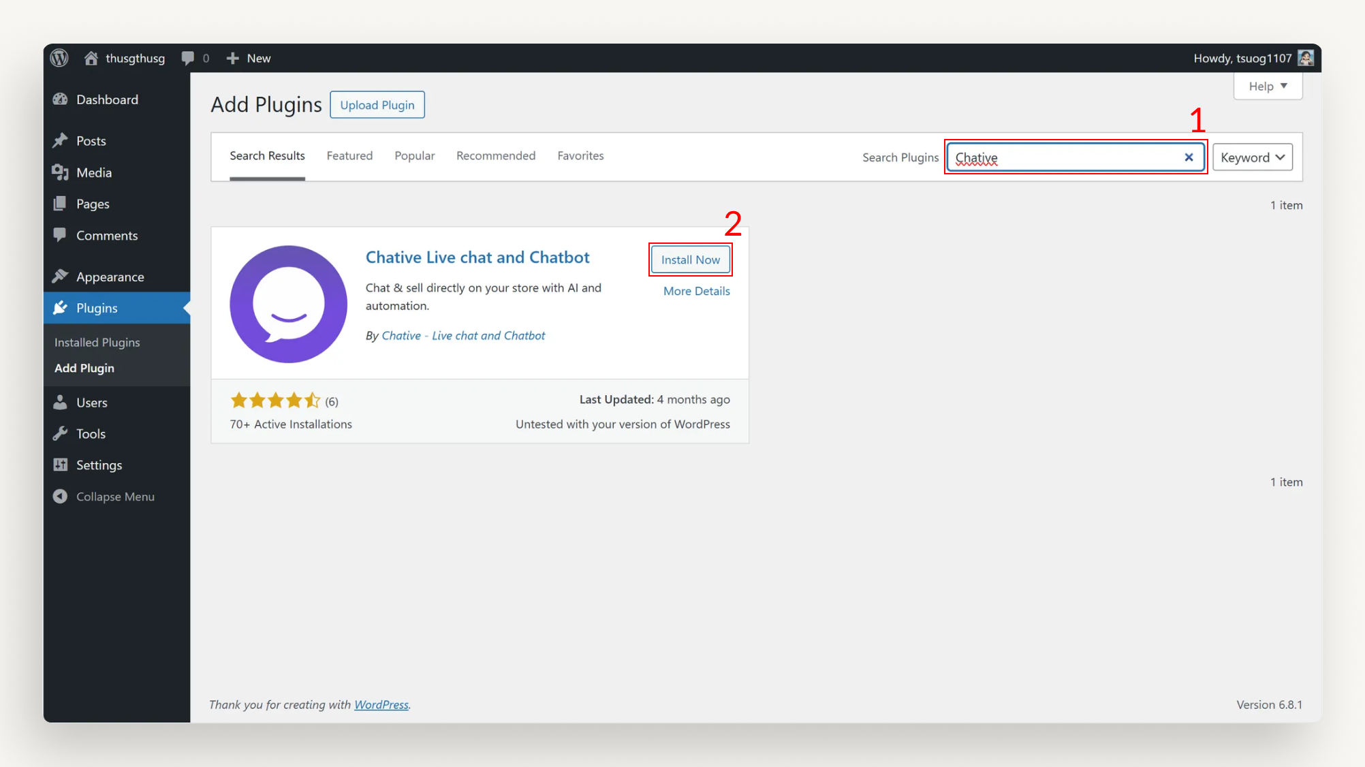Open the Media menu item
This screenshot has height=767, width=1365.
coord(94,172)
